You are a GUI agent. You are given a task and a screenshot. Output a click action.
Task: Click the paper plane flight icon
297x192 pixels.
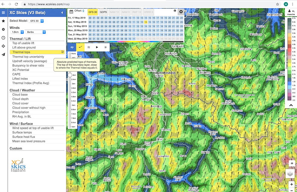click(x=3, y=54)
